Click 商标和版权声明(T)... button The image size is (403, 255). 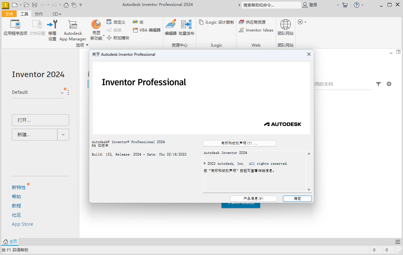(239, 143)
